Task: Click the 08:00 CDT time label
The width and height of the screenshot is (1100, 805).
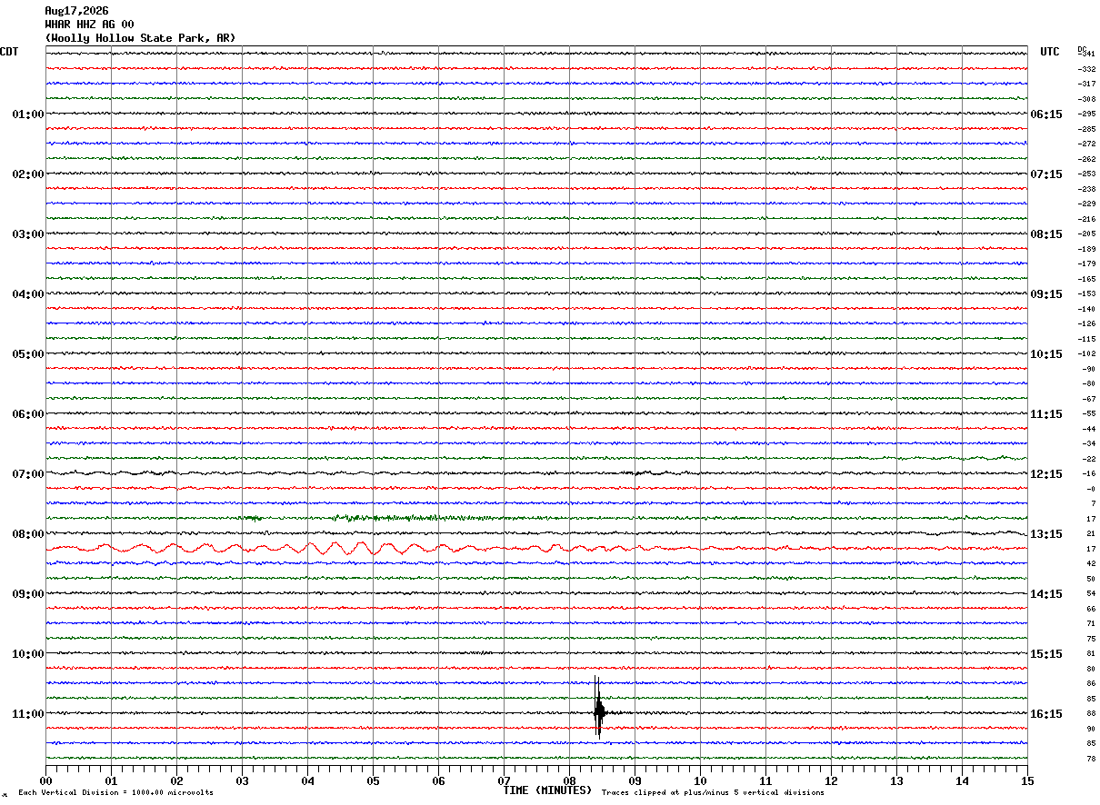Action: click(x=27, y=534)
